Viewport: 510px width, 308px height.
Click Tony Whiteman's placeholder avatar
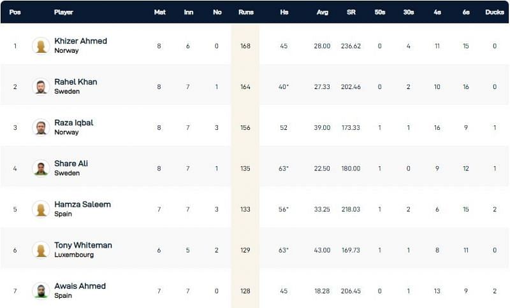point(41,249)
